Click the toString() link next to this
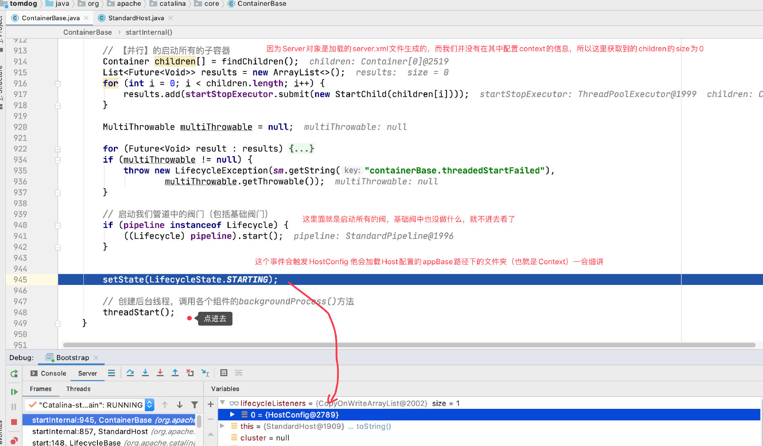763x446 pixels. [x=373, y=426]
